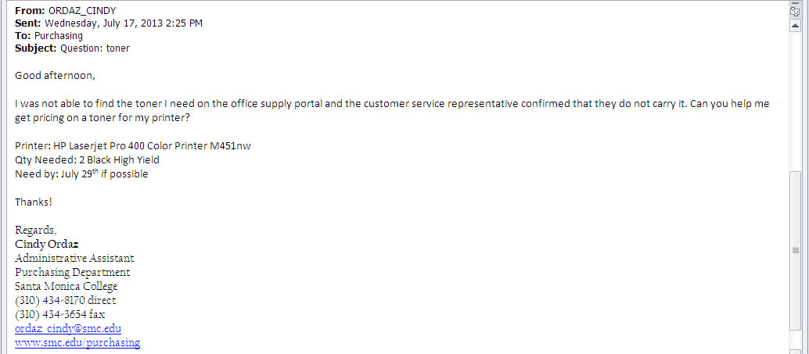This screenshot has height=354, width=809.
Task: Click the vertical scrollbar thumb grip
Action: 795,250
